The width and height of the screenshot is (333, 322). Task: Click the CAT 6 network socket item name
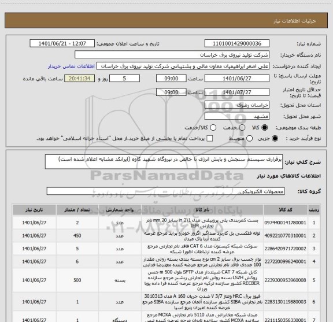click(202, 249)
